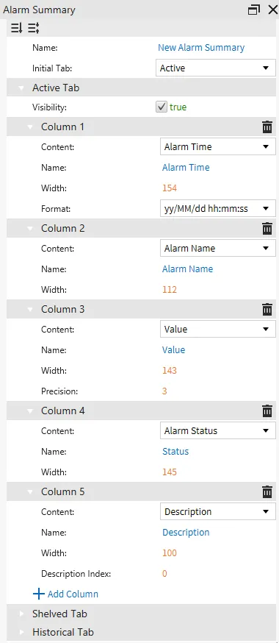The height and width of the screenshot is (643, 279).
Task: Click the sort properties icon
Action: tap(16, 28)
